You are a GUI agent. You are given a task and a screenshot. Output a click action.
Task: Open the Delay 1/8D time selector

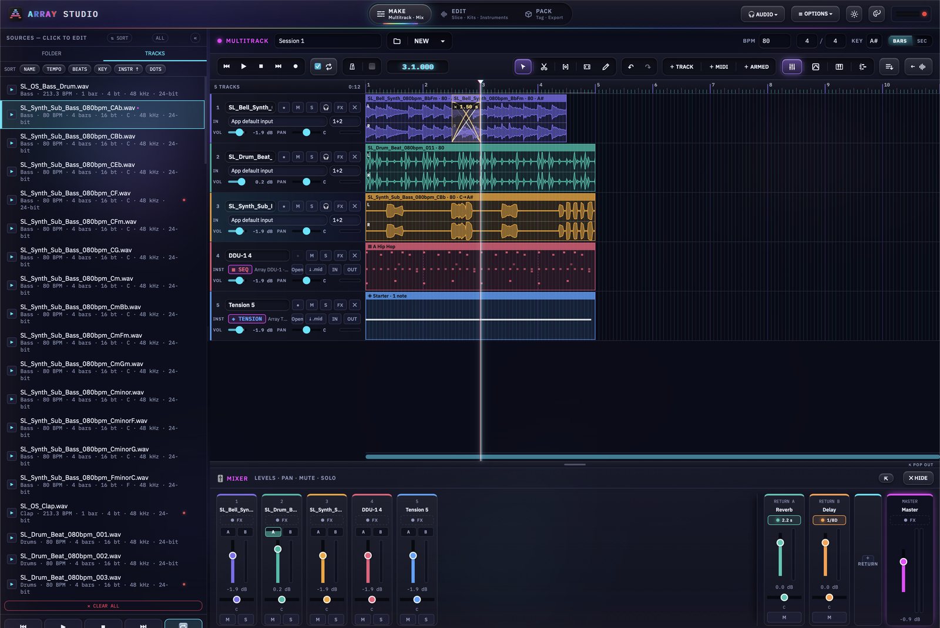[x=830, y=520]
